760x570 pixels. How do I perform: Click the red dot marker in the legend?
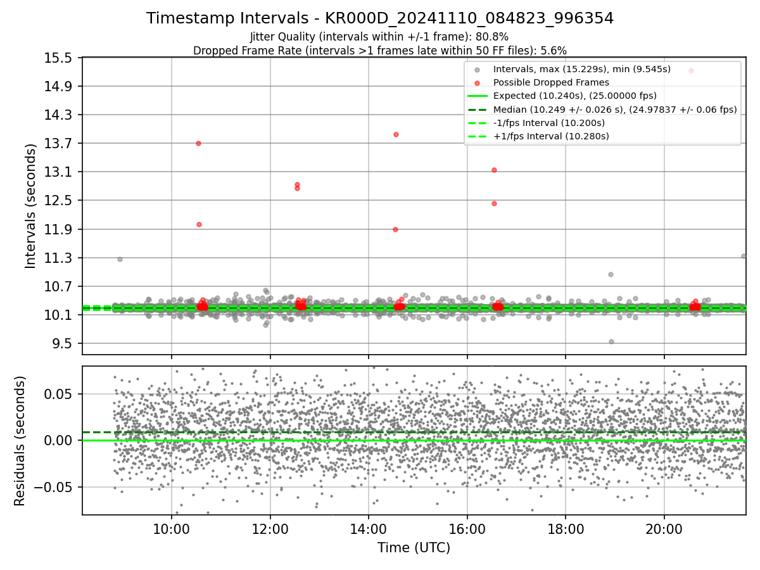[478, 82]
